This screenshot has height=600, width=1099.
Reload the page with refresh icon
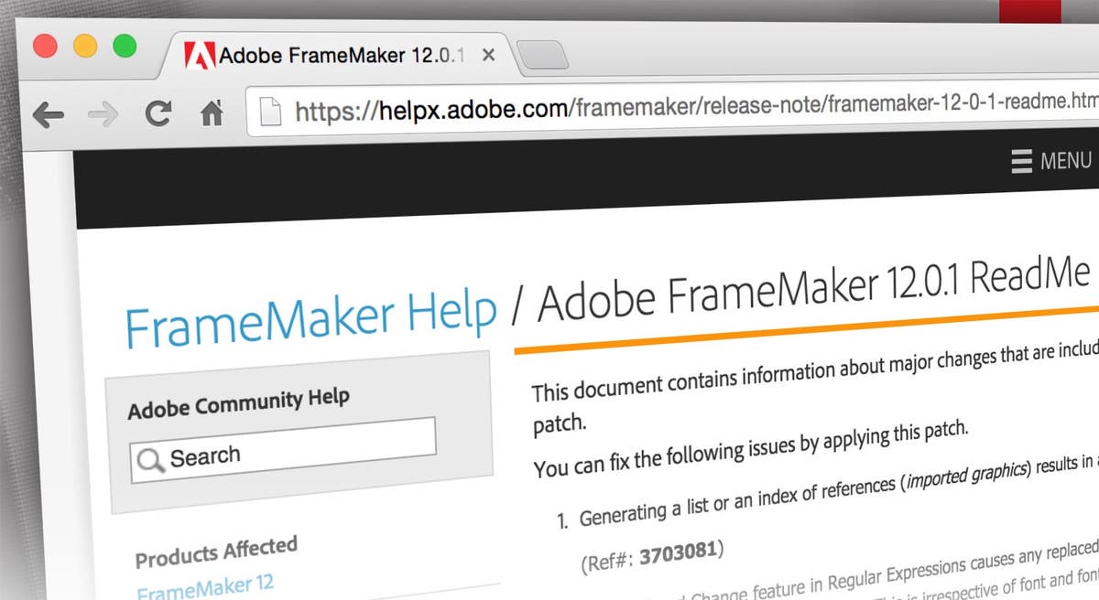(x=158, y=113)
